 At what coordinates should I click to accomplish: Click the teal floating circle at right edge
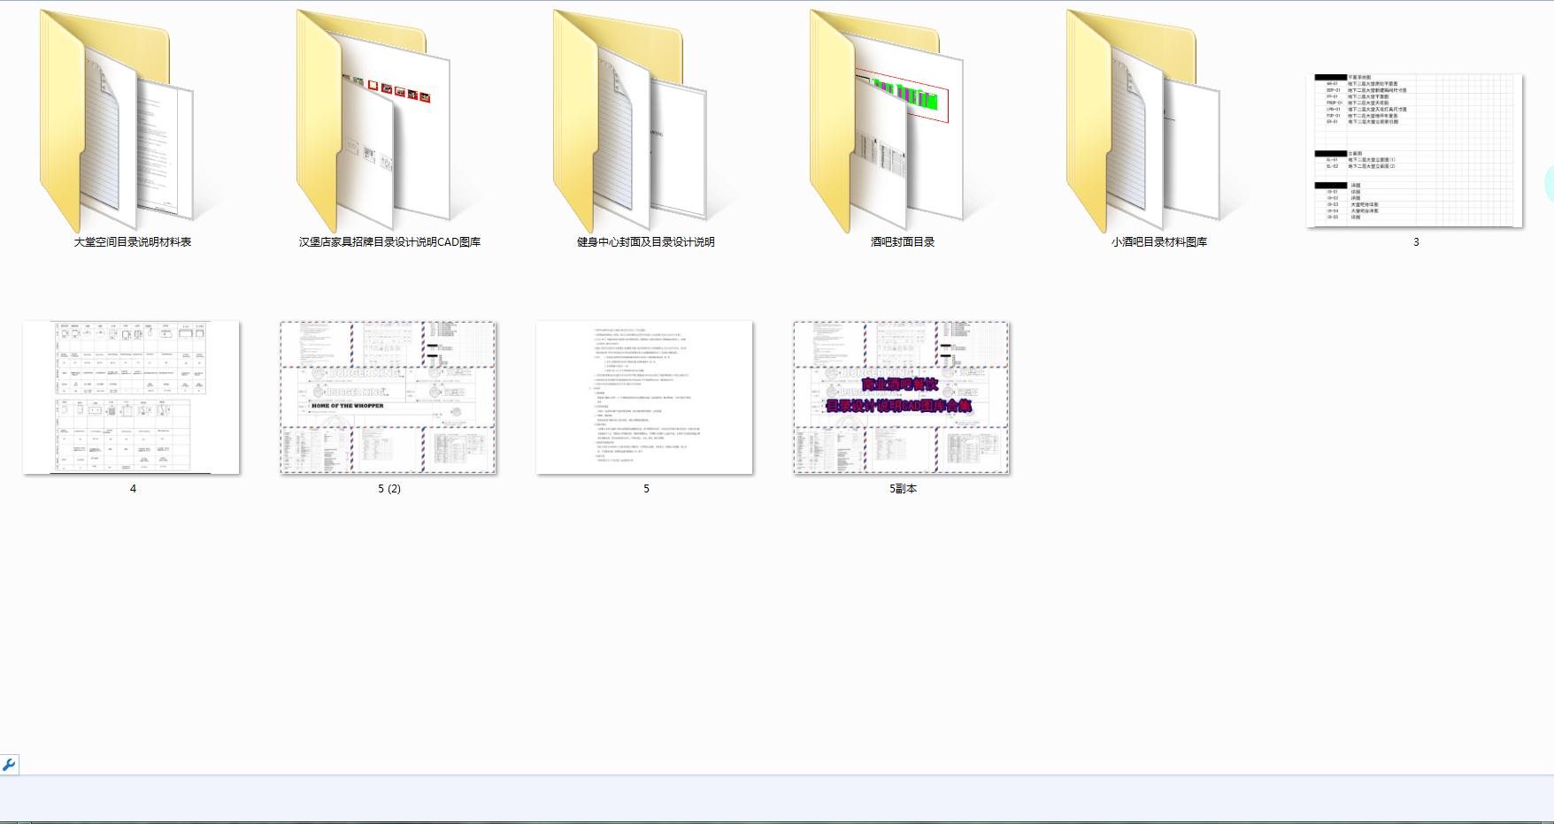tap(1549, 184)
